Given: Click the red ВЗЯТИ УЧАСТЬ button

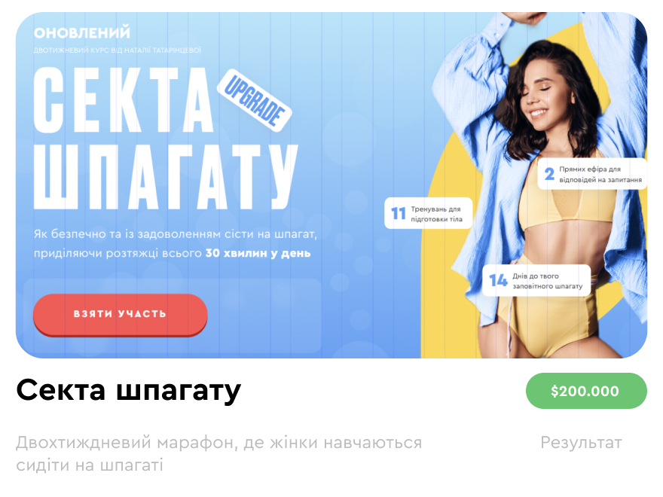Looking at the screenshot, I should click(120, 315).
